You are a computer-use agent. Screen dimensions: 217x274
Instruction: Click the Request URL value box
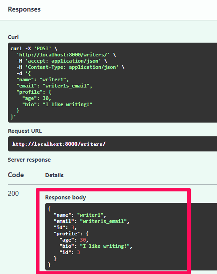tap(112, 144)
